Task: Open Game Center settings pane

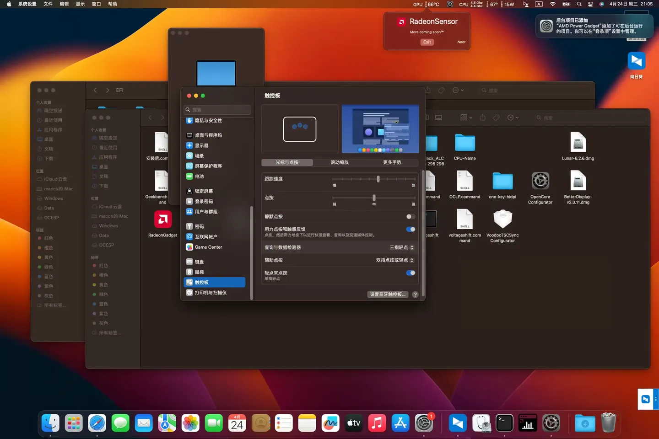Action: pos(208,247)
